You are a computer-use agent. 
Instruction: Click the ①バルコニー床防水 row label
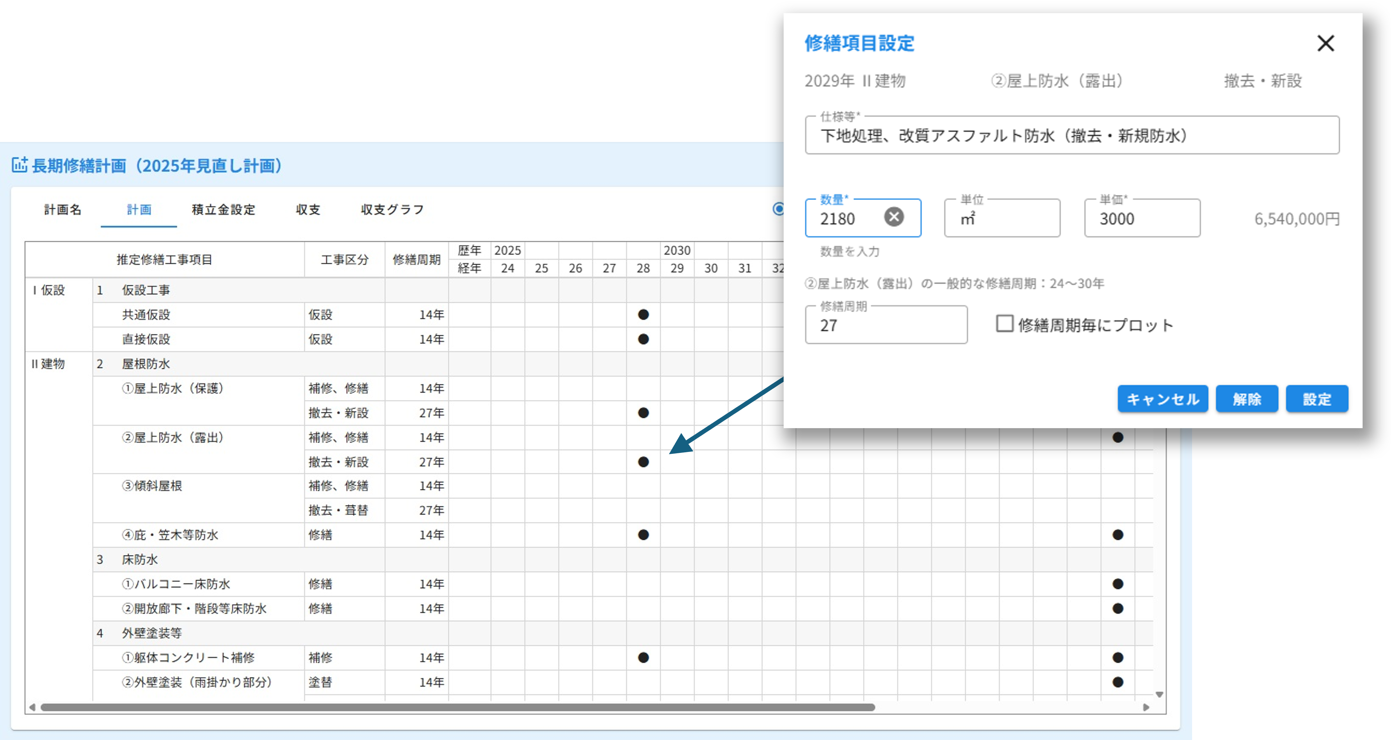176,584
